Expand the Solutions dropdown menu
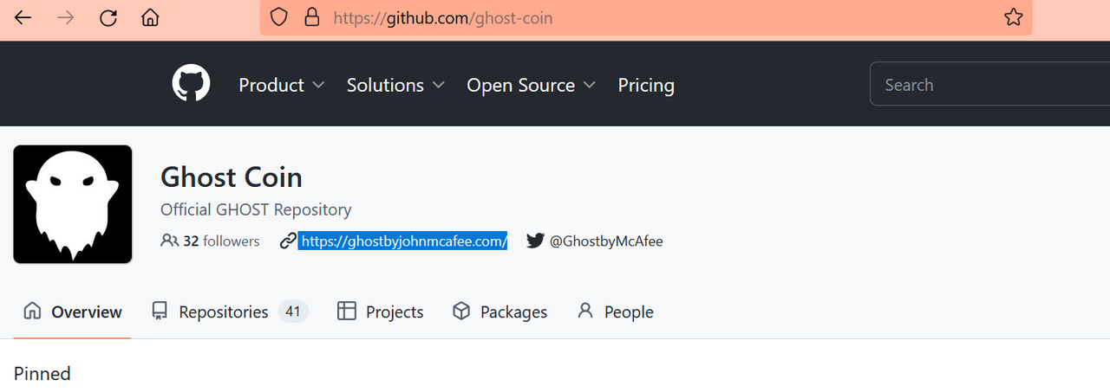1110x392 pixels. tap(395, 85)
